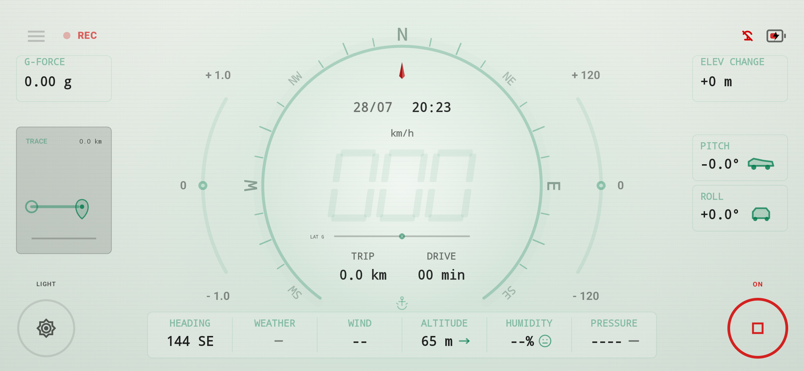Screen dimensions: 804x371
Task: Tap the DRIVE 00 min value
Action: coord(441,275)
